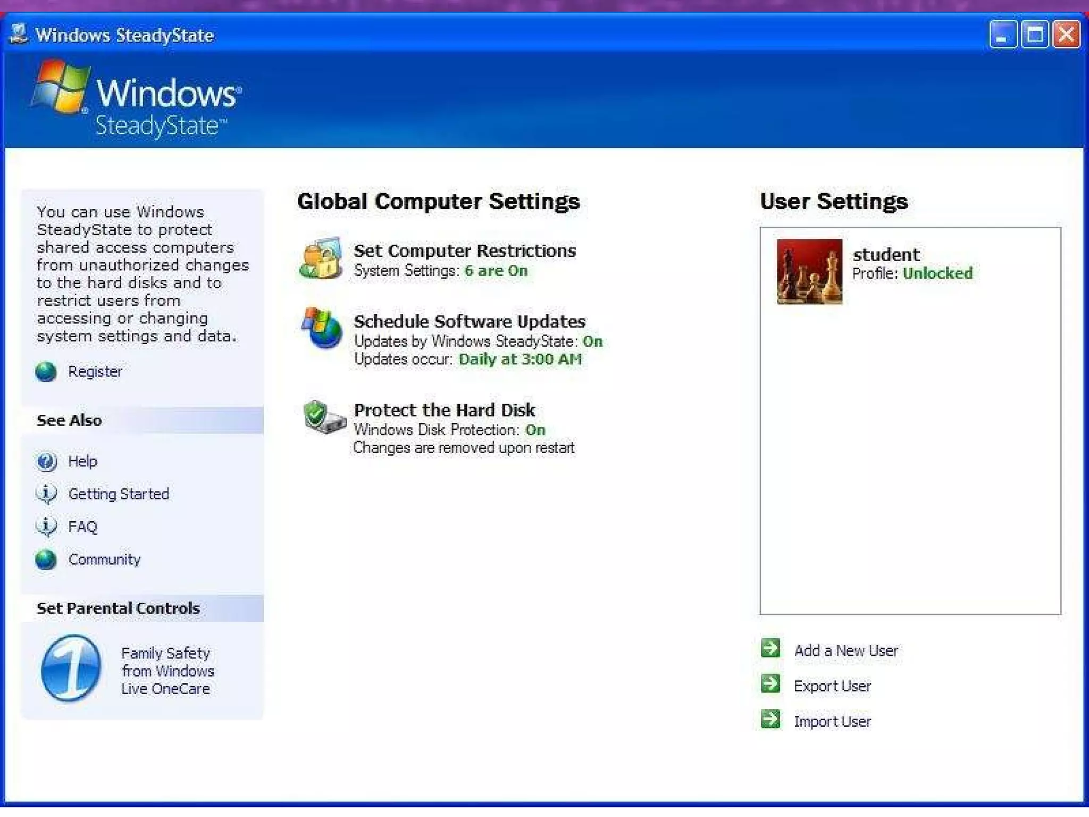Open Family Safety from Windows Live OneCare
The height and width of the screenshot is (817, 1089).
[166, 671]
